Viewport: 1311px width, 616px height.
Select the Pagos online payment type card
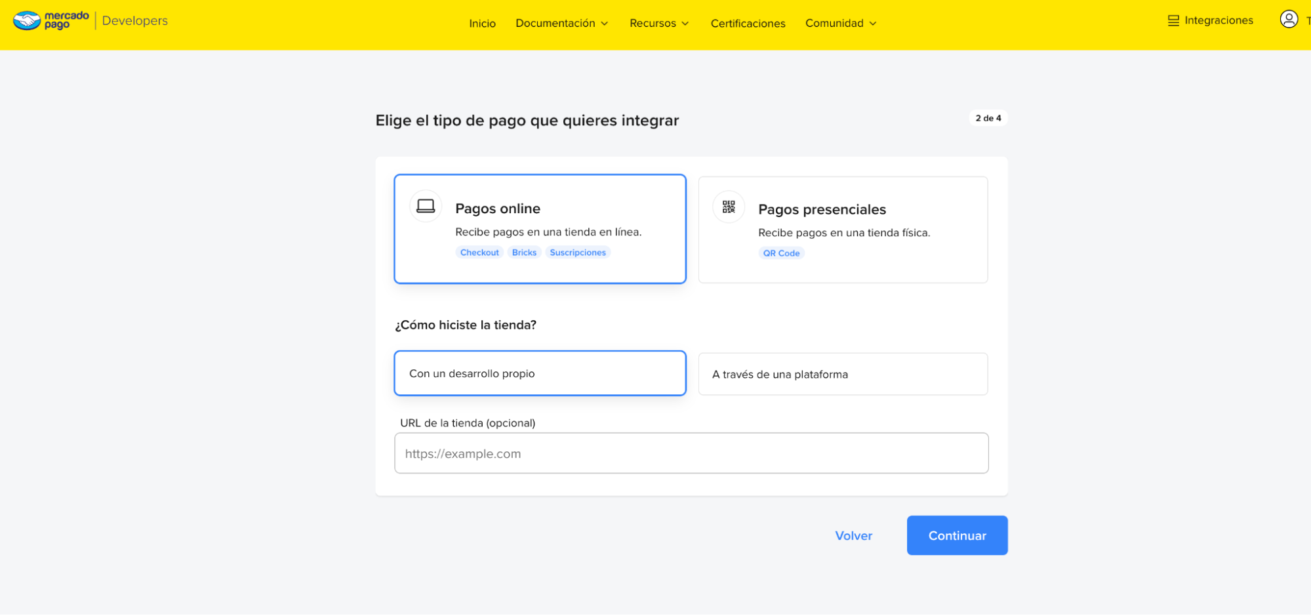[x=540, y=229]
